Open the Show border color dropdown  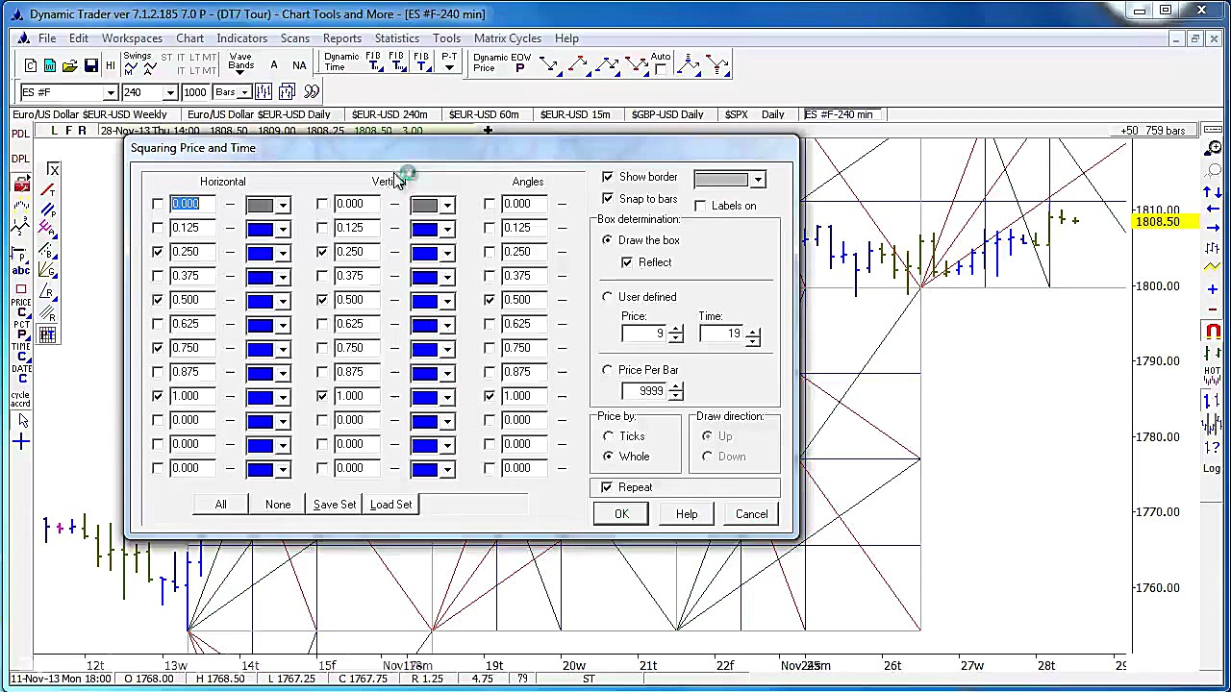point(757,179)
